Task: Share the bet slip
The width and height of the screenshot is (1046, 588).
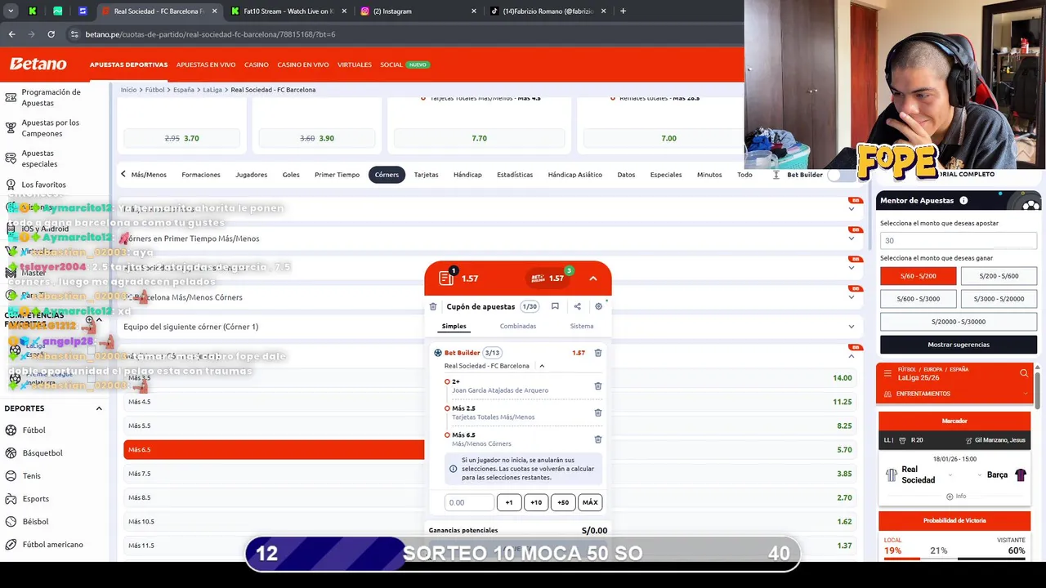Action: 577,306
